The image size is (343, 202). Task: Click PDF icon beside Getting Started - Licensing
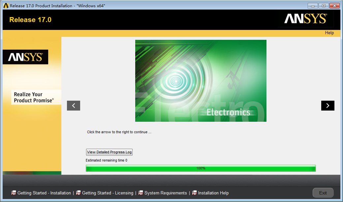[78, 193]
